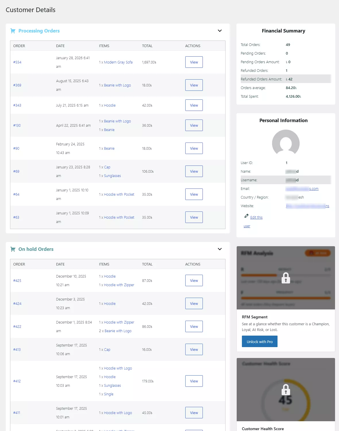Click the On hold Orders cart icon

pos(13,249)
